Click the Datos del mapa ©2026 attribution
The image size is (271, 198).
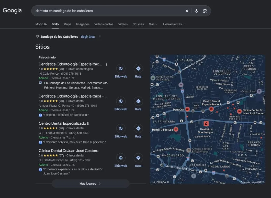[252, 182]
